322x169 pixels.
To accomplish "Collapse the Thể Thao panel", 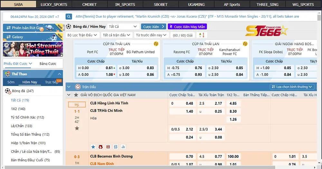I will coord(59,74).
